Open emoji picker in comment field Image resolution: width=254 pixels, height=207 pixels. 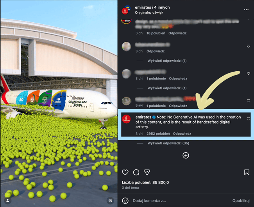[x=125, y=201]
